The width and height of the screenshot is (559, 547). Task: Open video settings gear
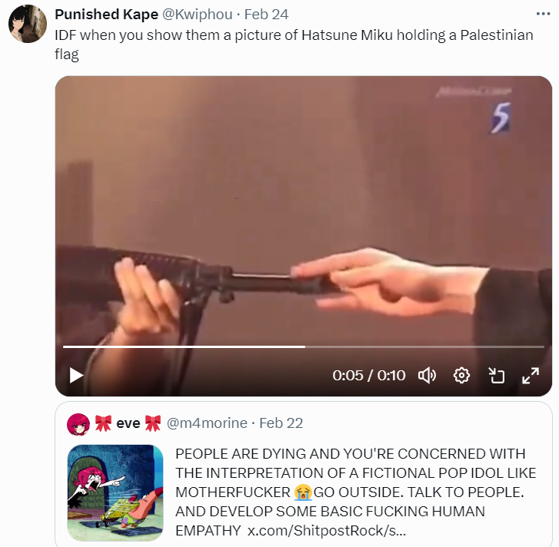461,375
